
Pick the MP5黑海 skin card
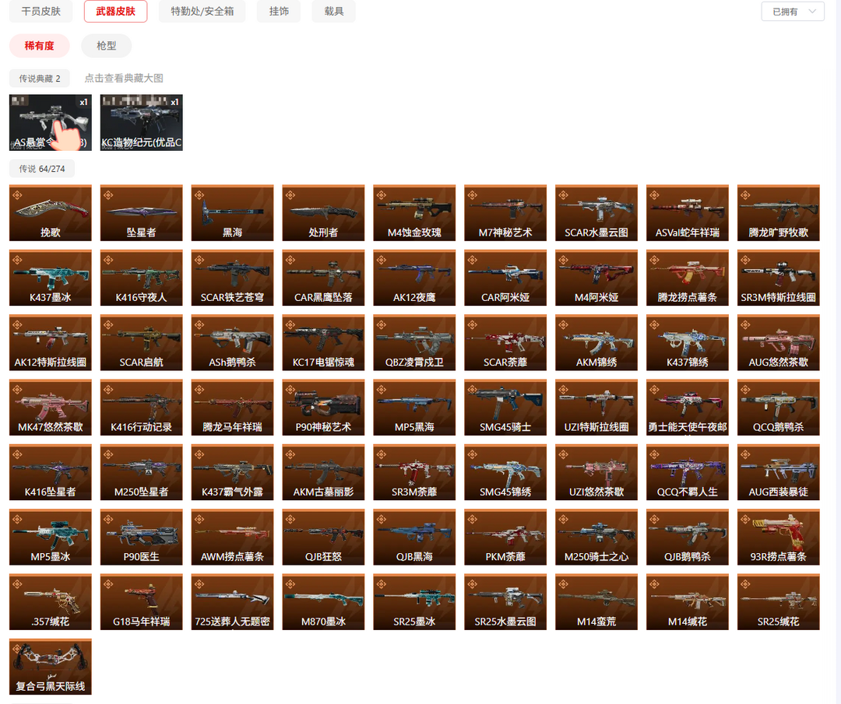(414, 407)
